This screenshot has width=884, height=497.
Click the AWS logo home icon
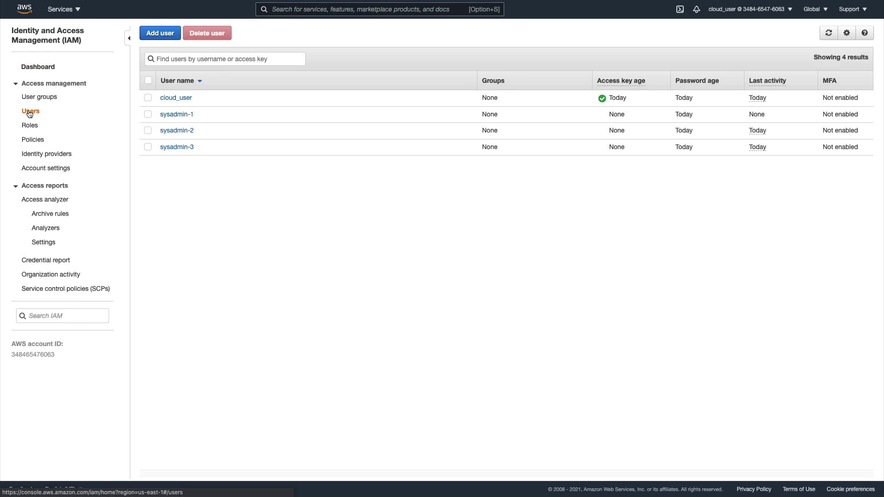click(24, 9)
